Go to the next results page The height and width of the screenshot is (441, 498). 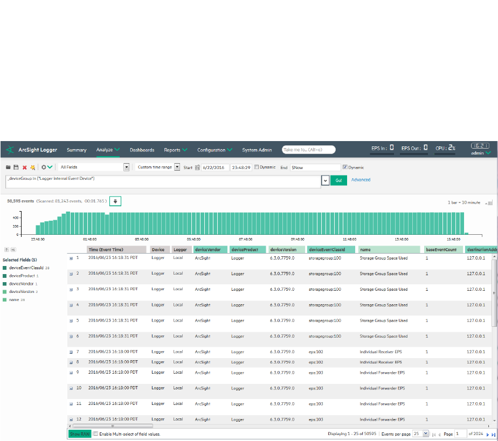488,435
